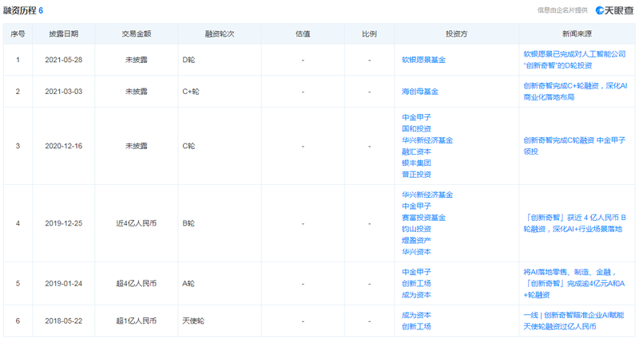The width and height of the screenshot is (639, 342).
Task: Click the 序号 column header
Action: 18,33
